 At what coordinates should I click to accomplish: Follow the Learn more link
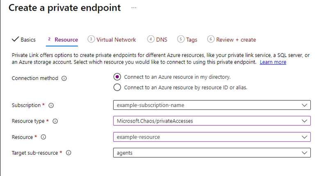click(x=273, y=62)
